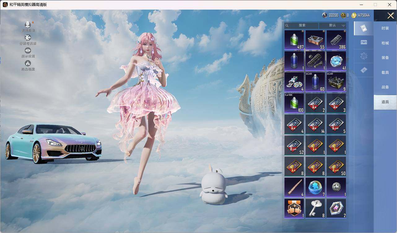Select the brick frame item with 55
The image size is (397, 233).
[x=315, y=40]
